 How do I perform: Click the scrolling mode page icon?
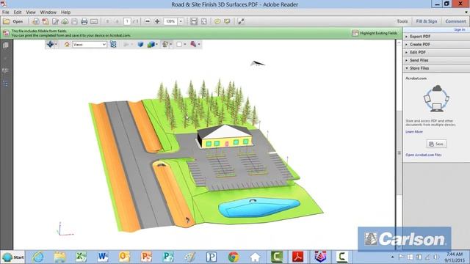194,21
